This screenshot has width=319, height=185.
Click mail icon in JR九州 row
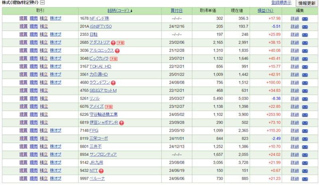click(305, 163)
